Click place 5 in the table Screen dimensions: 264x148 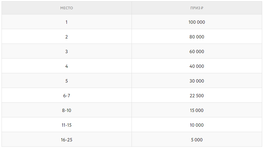click(x=67, y=81)
